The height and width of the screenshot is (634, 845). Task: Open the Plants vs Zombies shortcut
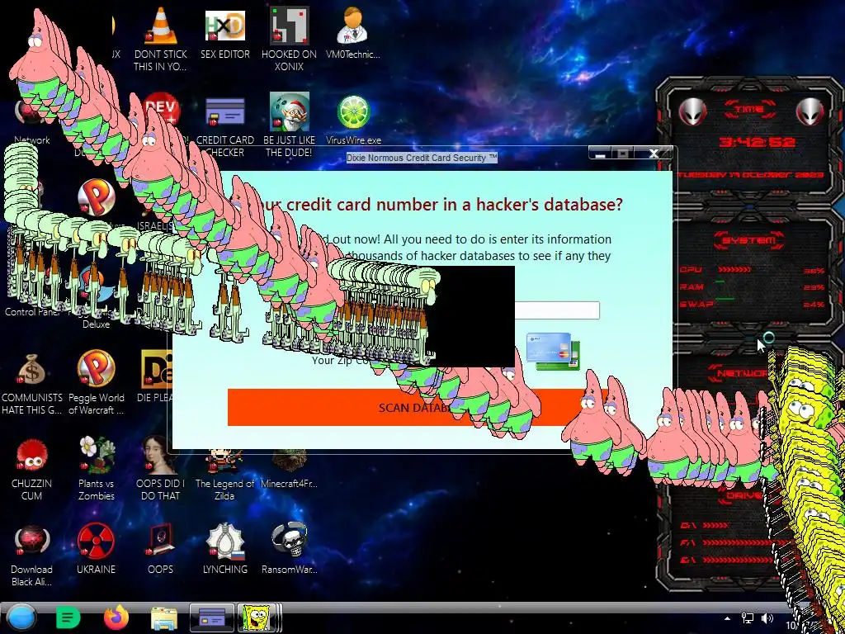[x=97, y=455]
